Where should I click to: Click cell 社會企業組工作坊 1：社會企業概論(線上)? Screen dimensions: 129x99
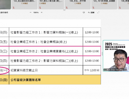coord(46,42)
